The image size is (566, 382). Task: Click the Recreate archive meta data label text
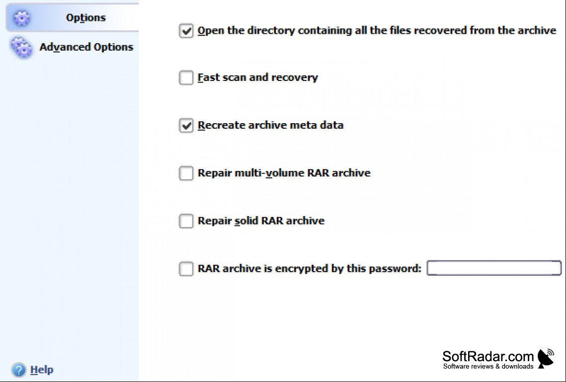[x=271, y=125]
